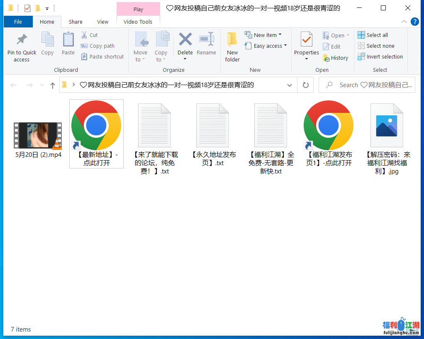Viewport: 424px width, 339px height.
Task: Click the New folder icon
Action: (x=232, y=40)
